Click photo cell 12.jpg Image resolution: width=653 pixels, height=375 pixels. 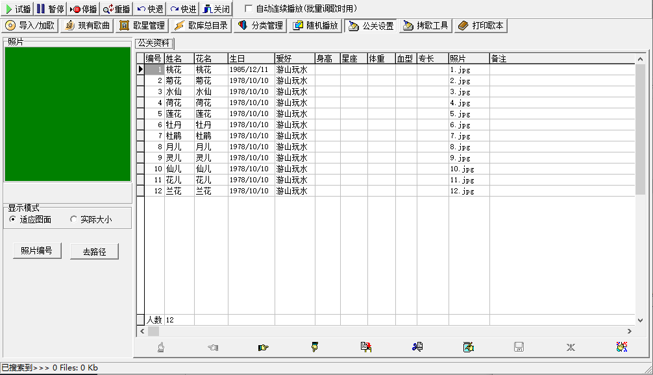[469, 191]
